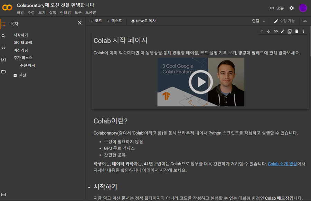Add a code cell with + 코드
This screenshot has width=311, height=201.
click(96, 21)
